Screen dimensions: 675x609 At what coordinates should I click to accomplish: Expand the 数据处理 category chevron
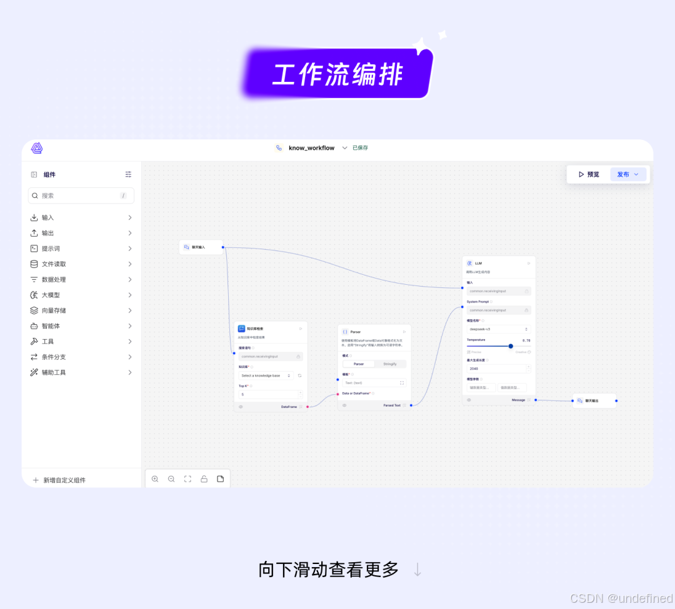click(x=129, y=280)
